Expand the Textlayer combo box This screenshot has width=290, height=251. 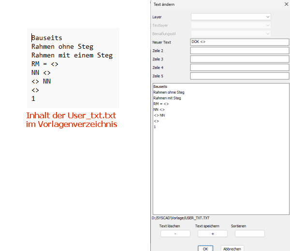(231, 25)
